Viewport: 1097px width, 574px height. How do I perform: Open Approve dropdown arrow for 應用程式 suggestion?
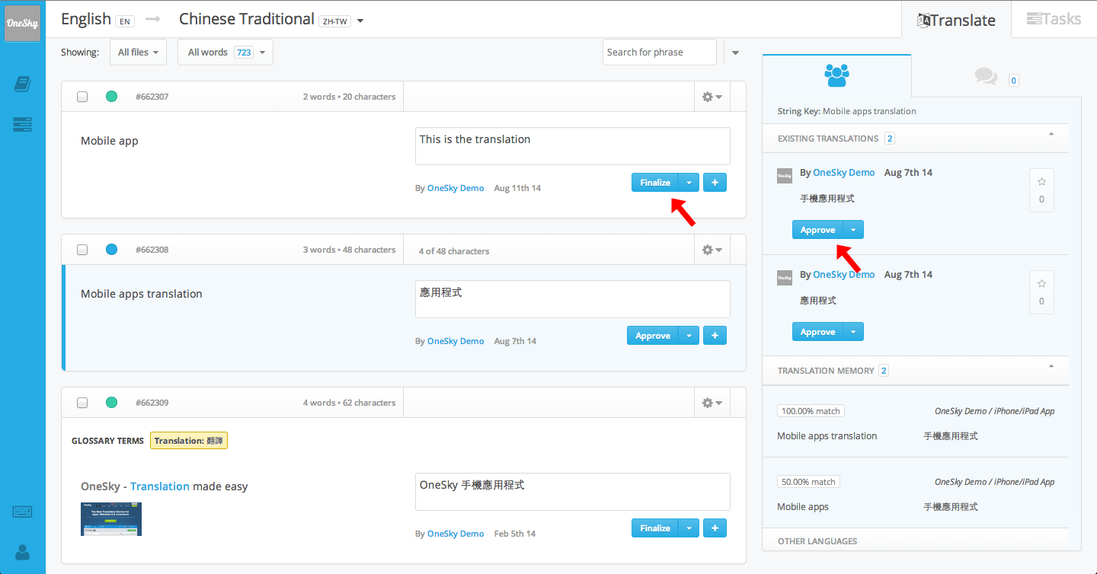pos(854,332)
